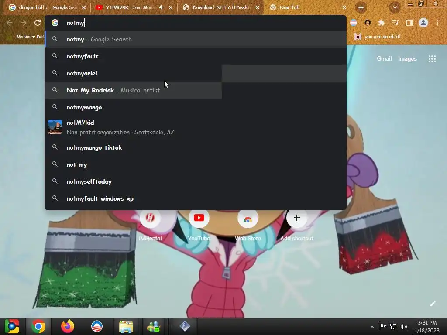
Task: Choose the notmymango tiktok suggestion
Action: click(195, 147)
